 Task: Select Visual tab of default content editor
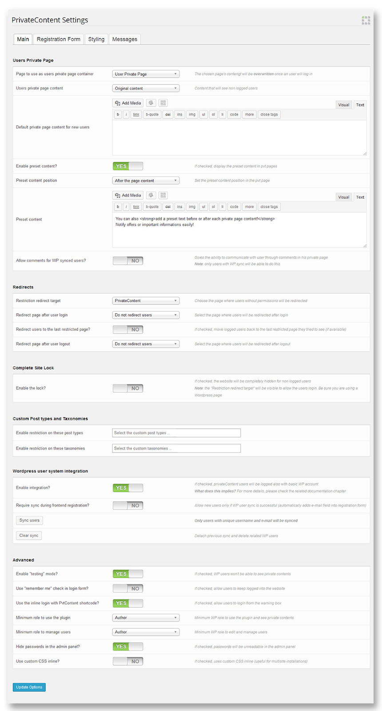[344, 105]
